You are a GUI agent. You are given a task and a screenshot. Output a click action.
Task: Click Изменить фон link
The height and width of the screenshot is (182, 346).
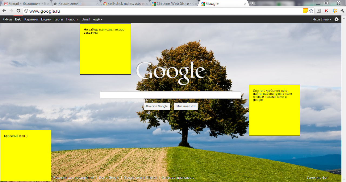pos(317,178)
